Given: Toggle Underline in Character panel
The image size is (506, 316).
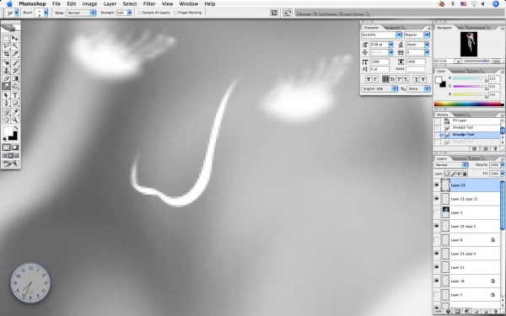Looking at the screenshot, I should [417, 79].
